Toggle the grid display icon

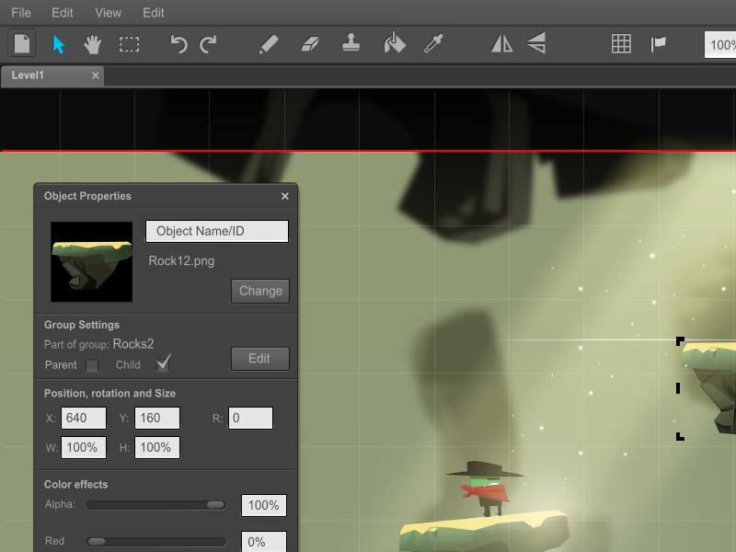[x=621, y=43]
